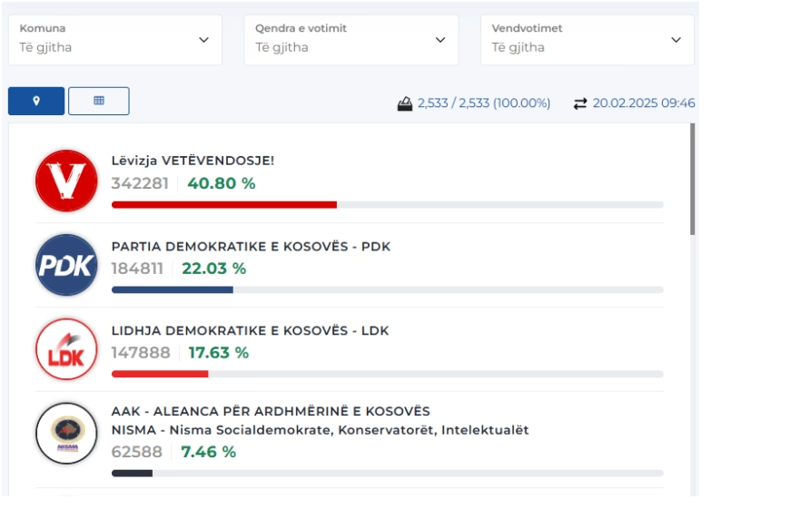
Task: Click the 20.02.2025 09:46 update timestamp
Action: point(644,103)
